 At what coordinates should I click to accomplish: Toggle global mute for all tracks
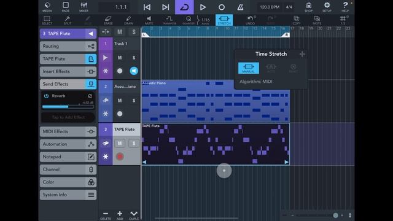[x=120, y=32]
